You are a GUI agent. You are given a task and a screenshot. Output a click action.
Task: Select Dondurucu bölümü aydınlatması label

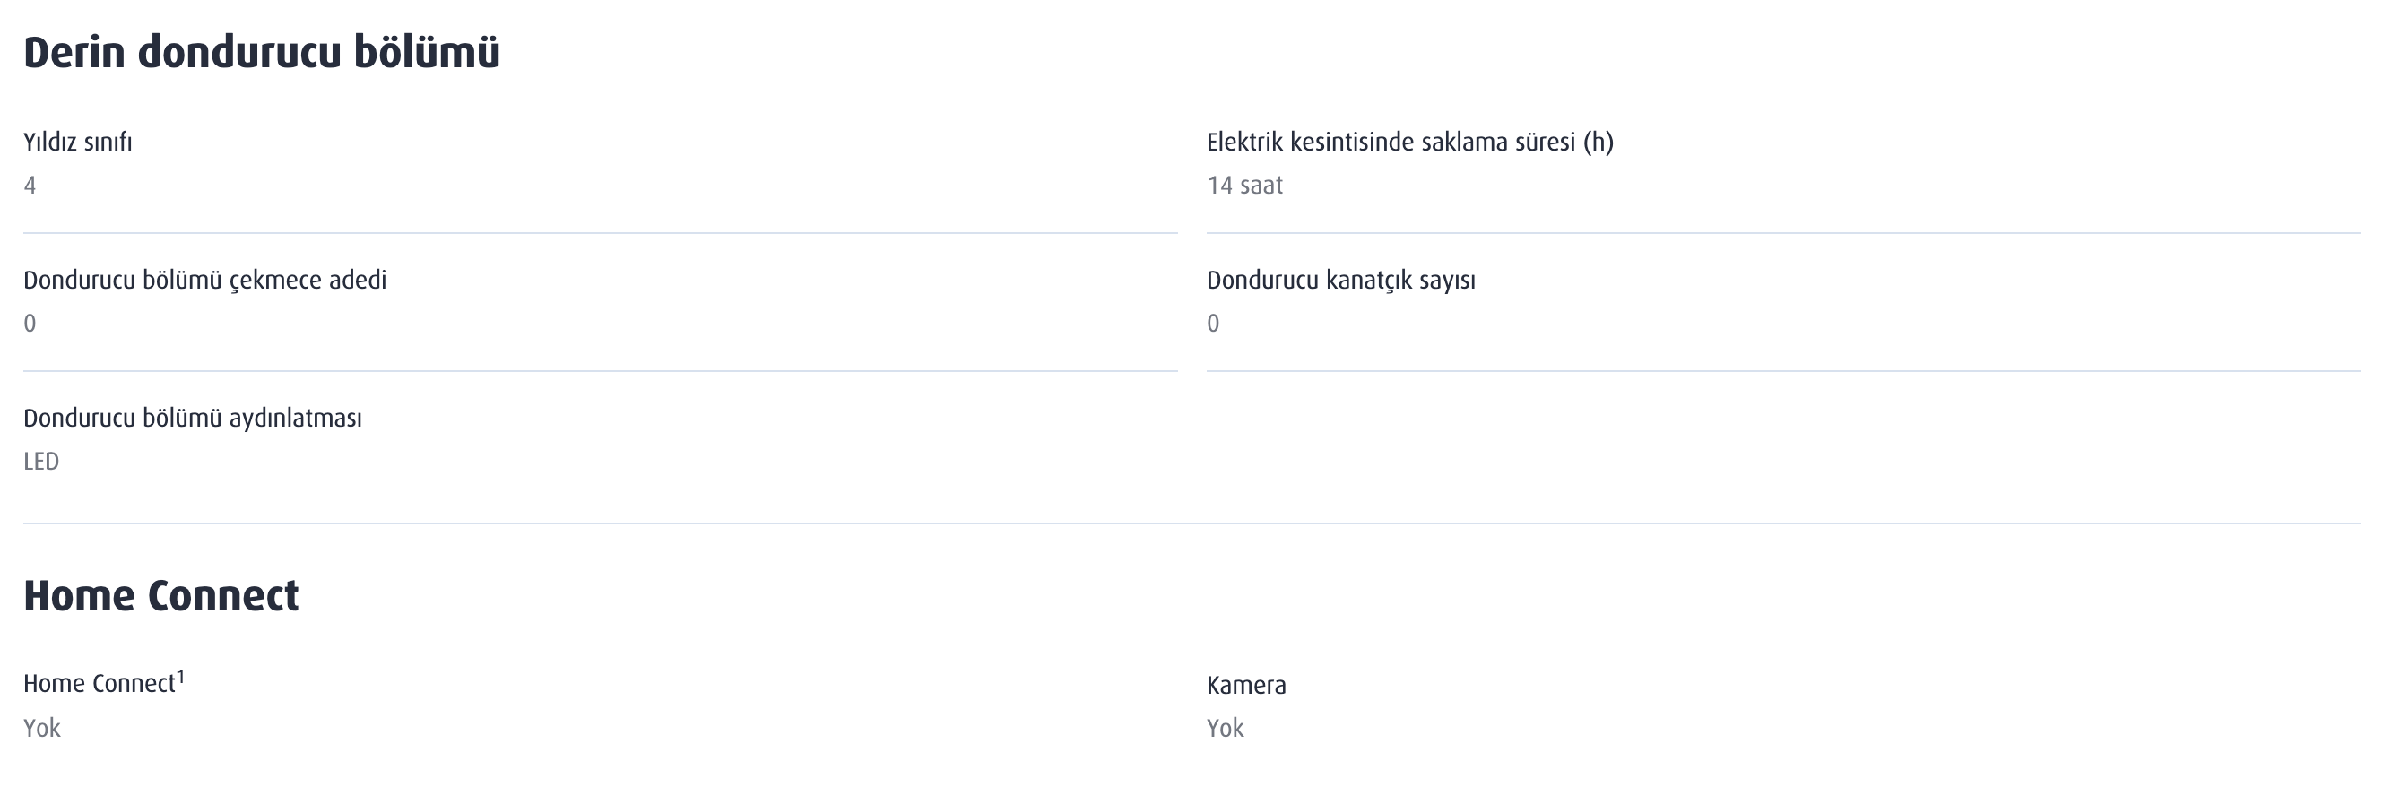(193, 418)
